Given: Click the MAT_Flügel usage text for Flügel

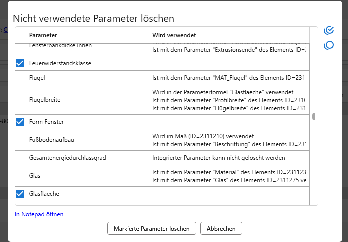Looking at the screenshot, I should (x=228, y=78).
